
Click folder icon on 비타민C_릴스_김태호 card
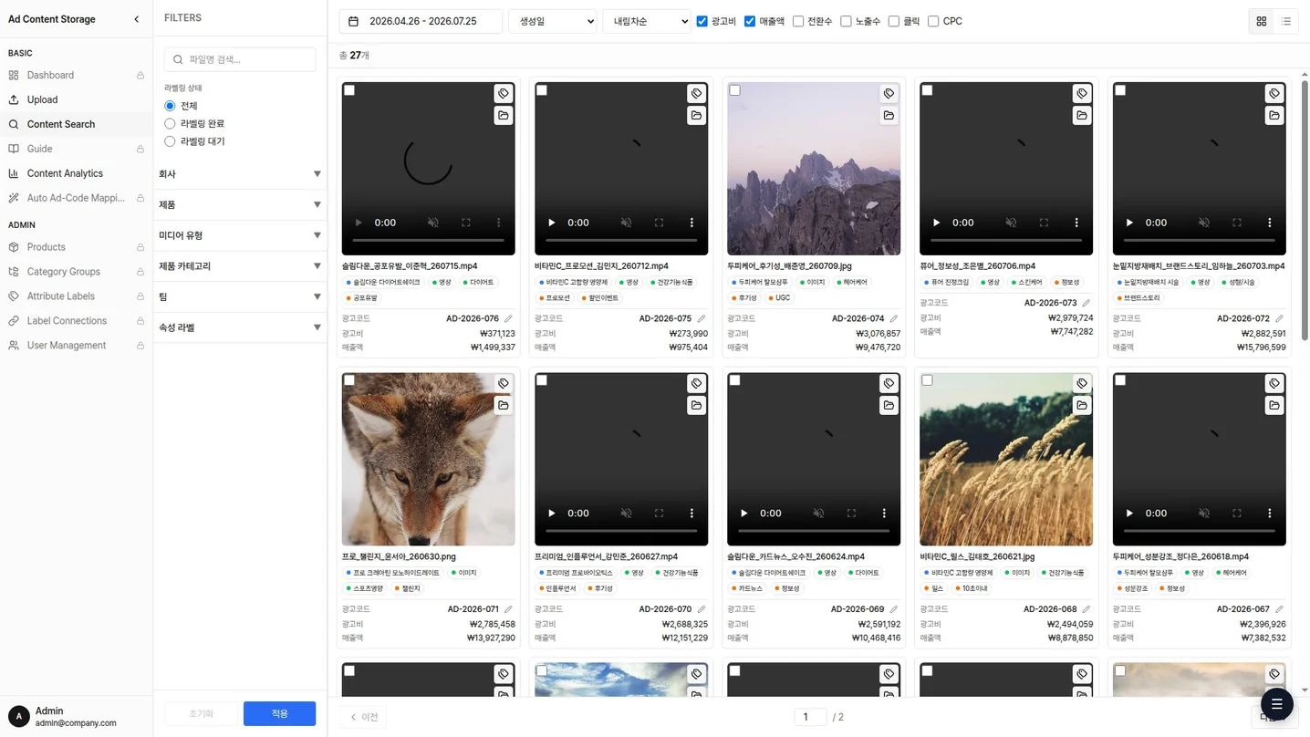coord(1082,405)
